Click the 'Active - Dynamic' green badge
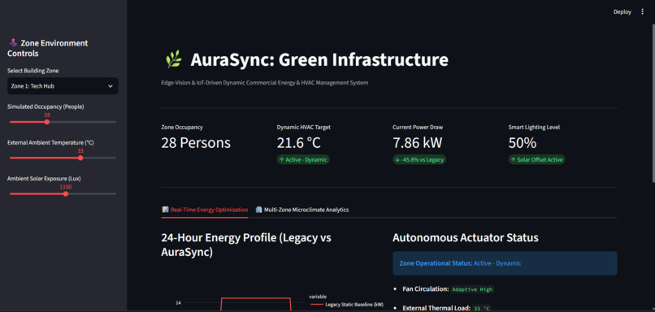Image resolution: width=655 pixels, height=312 pixels. tap(303, 159)
